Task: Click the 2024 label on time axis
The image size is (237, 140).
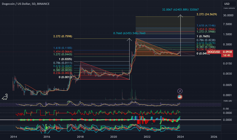Action: point(181,137)
